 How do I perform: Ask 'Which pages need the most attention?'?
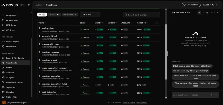pyautogui.click(x=192, y=66)
